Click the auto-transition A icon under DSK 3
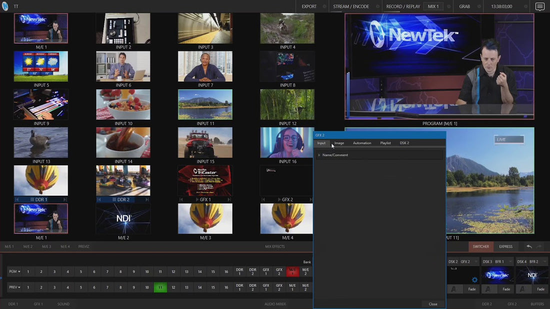The height and width of the screenshot is (309, 550). (x=488, y=290)
